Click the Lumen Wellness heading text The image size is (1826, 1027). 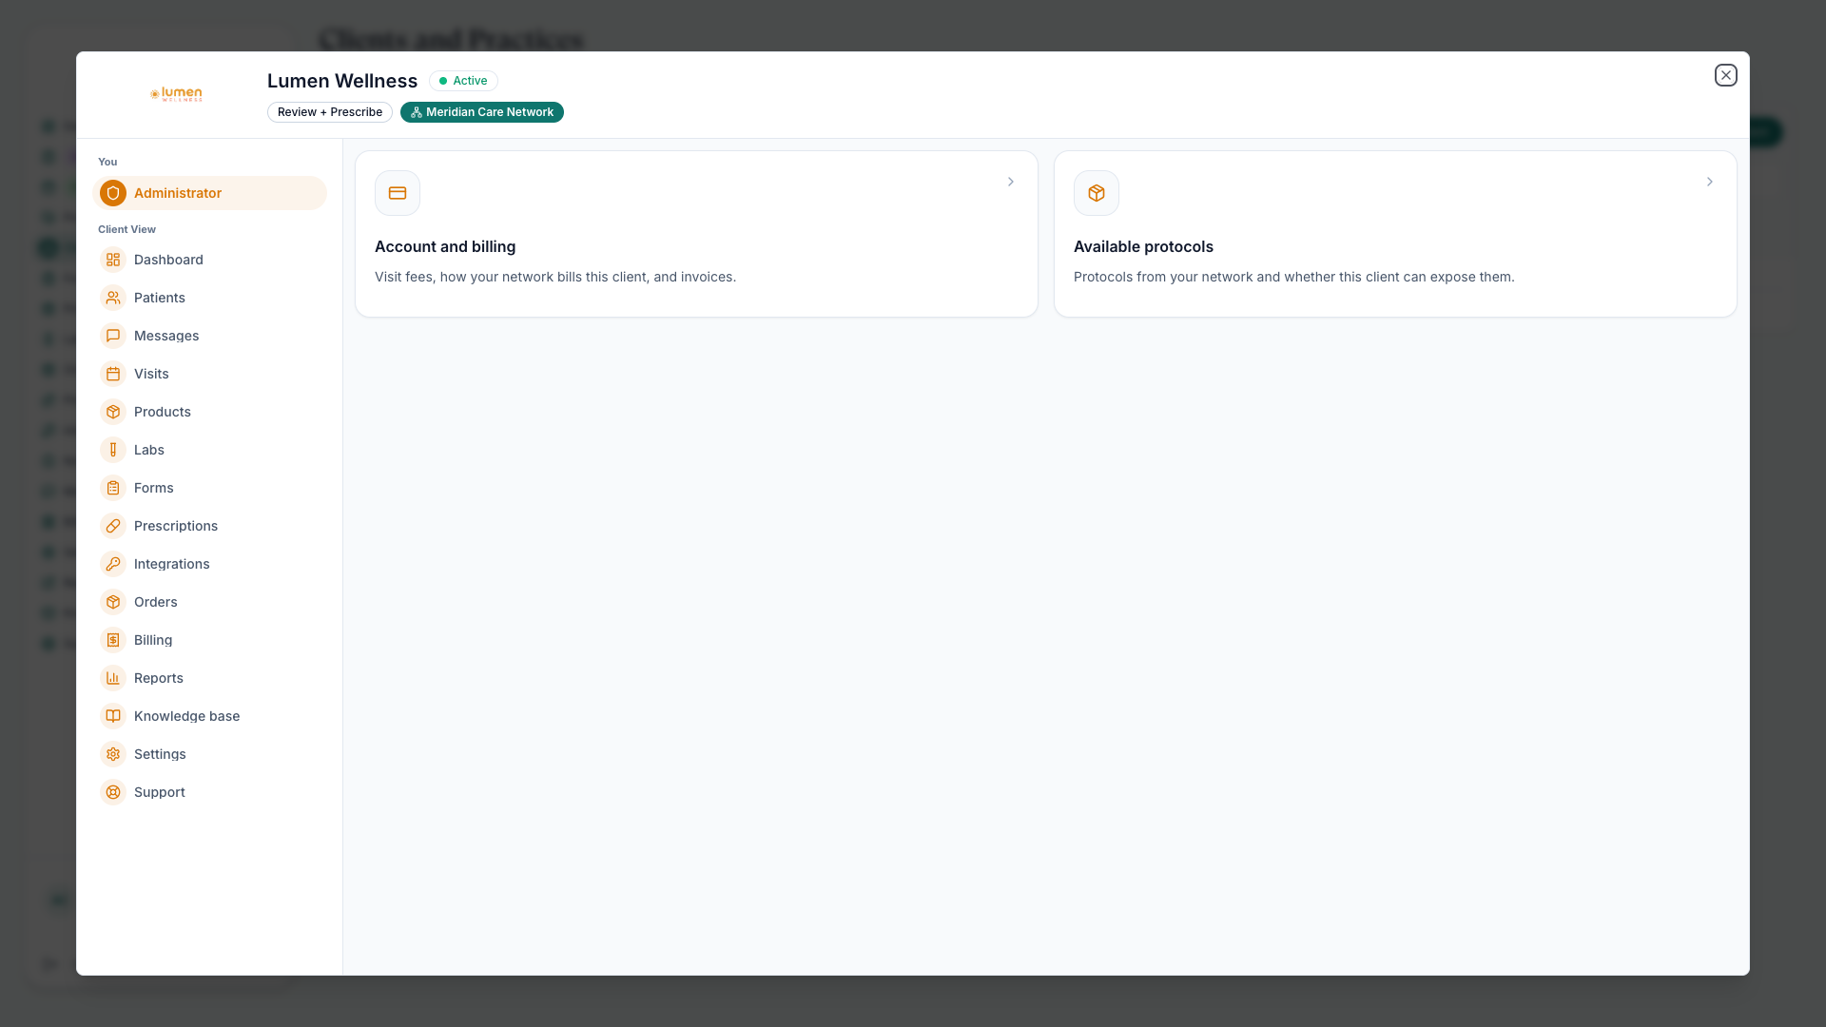click(342, 81)
